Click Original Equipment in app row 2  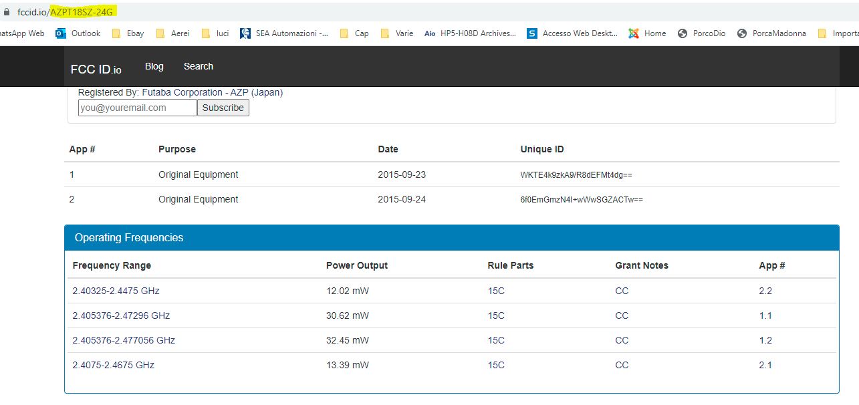point(198,199)
